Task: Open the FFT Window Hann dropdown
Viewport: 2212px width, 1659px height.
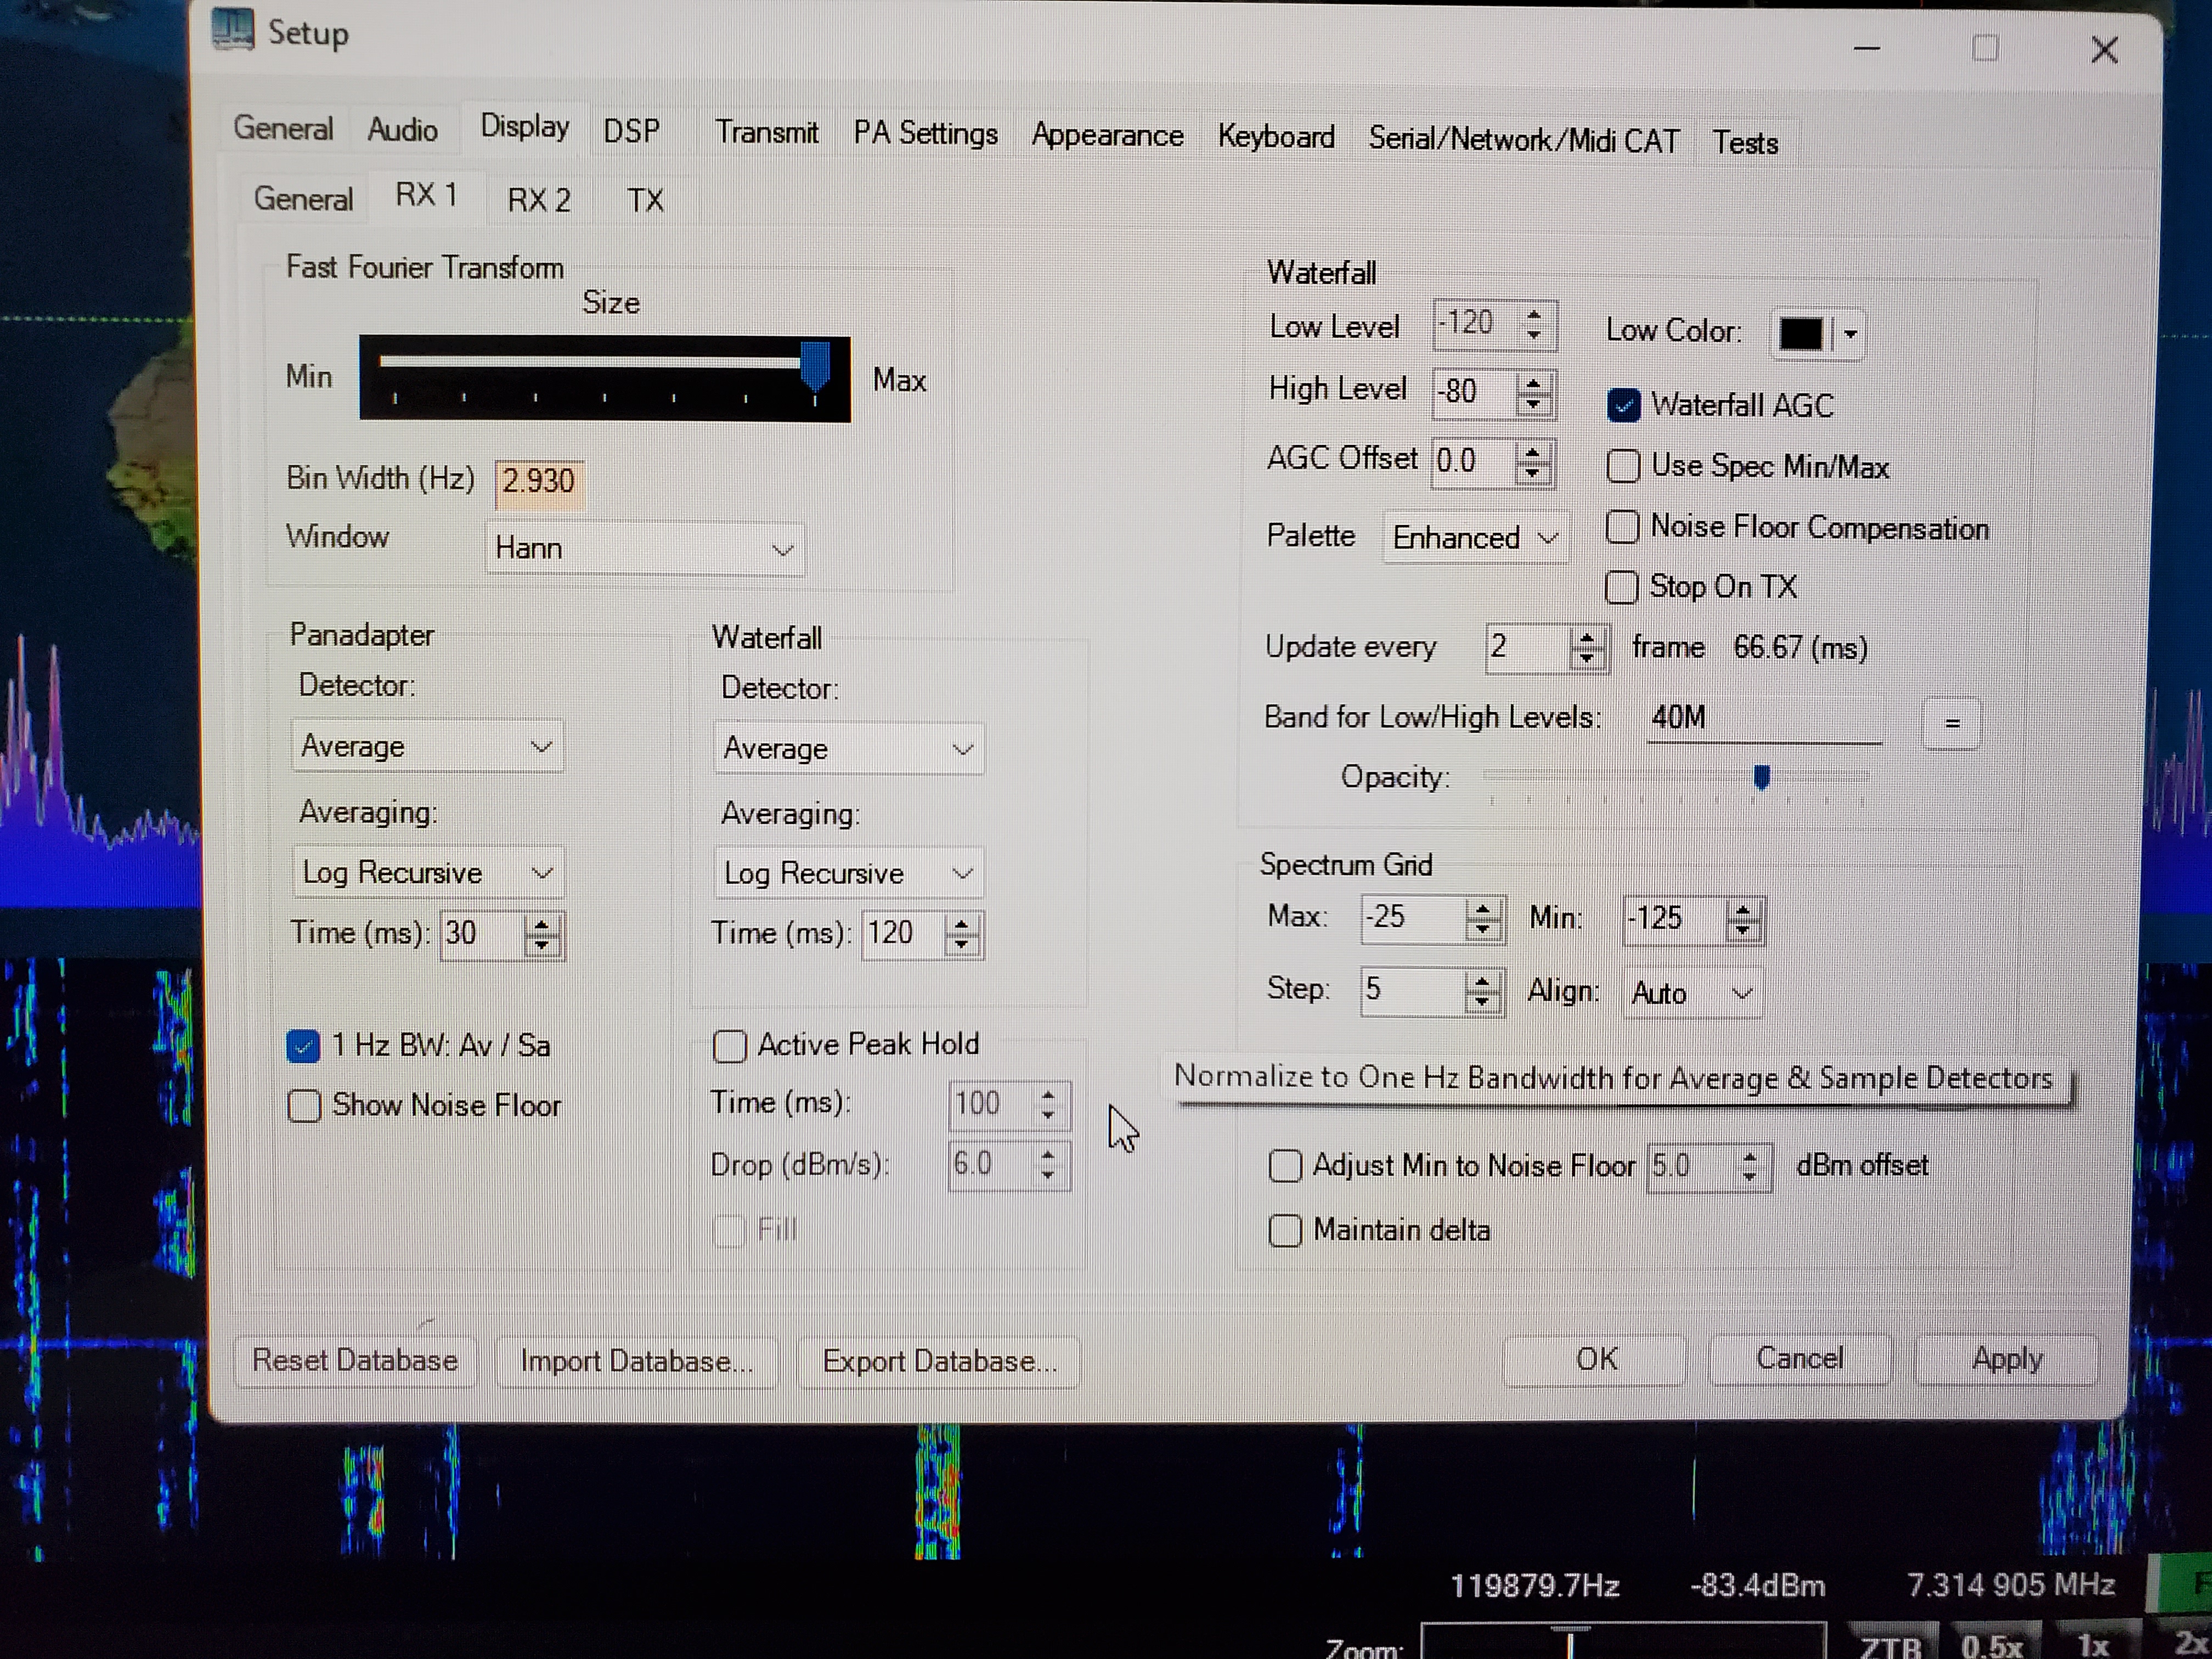Action: (x=645, y=549)
